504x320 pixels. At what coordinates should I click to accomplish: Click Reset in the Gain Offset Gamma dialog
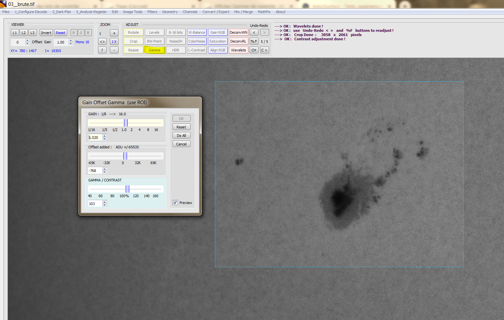coord(181,127)
